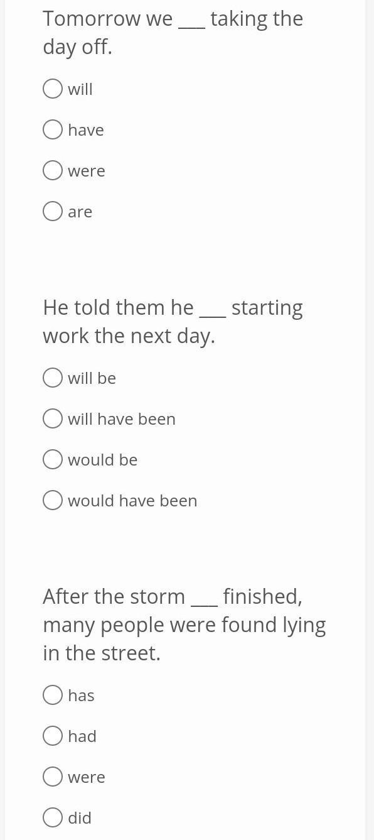Click the 'would have been' label text
The image size is (374, 840).
[132, 501]
